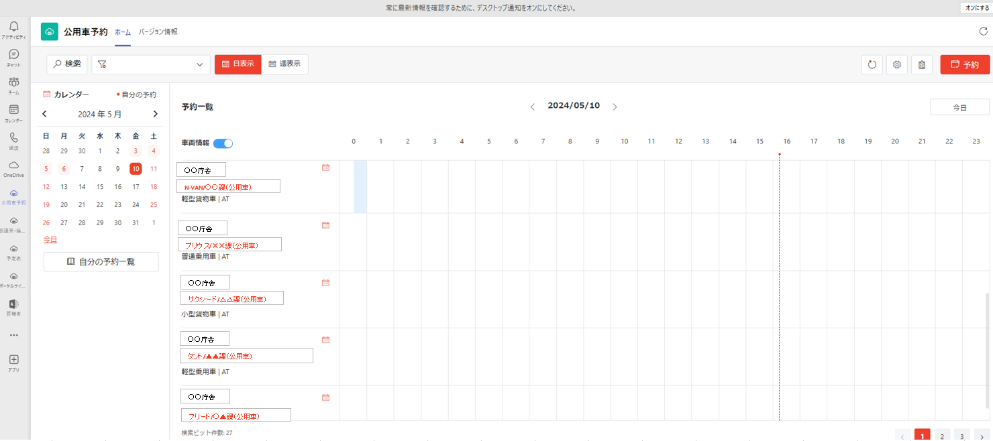The width and height of the screenshot is (993, 441).
Task: Go to next results page arrow
Action: (982, 436)
